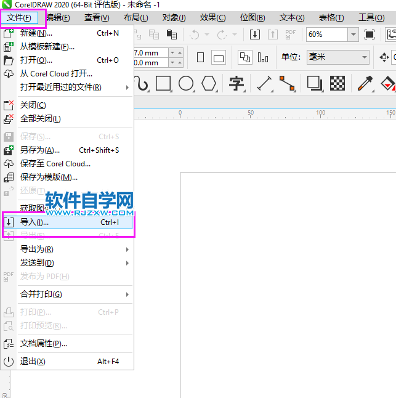Select the Polygon tool
The image size is (396, 398).
[209, 83]
